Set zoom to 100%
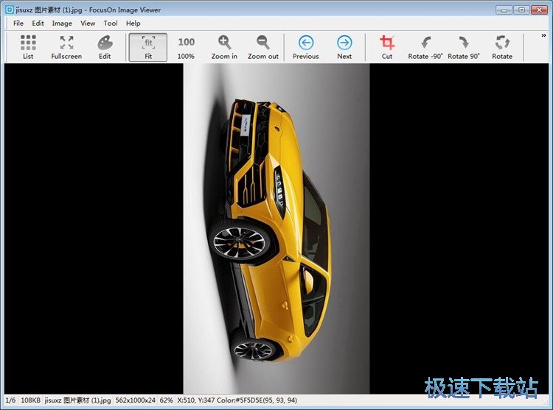 (x=187, y=47)
